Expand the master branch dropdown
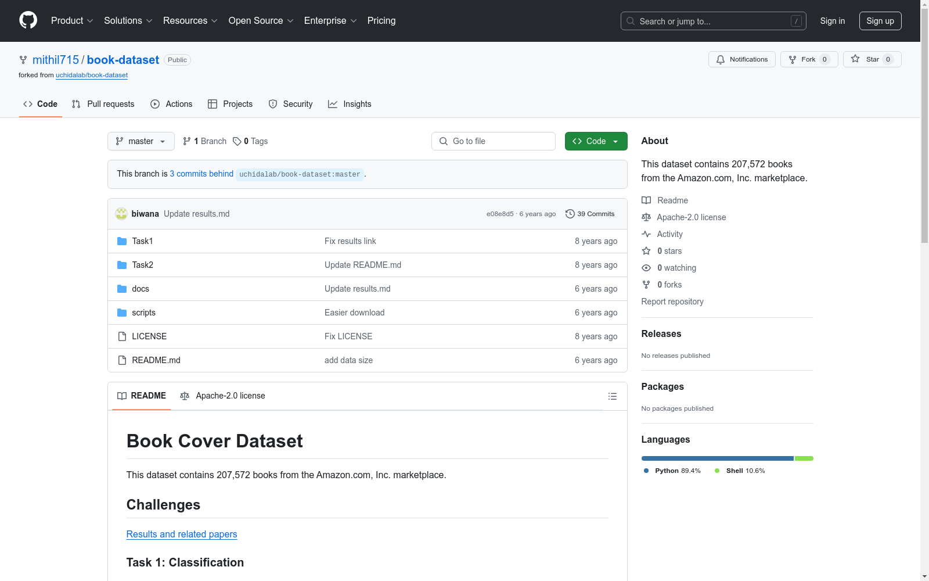Viewport: 929px width, 581px height. 141,141
